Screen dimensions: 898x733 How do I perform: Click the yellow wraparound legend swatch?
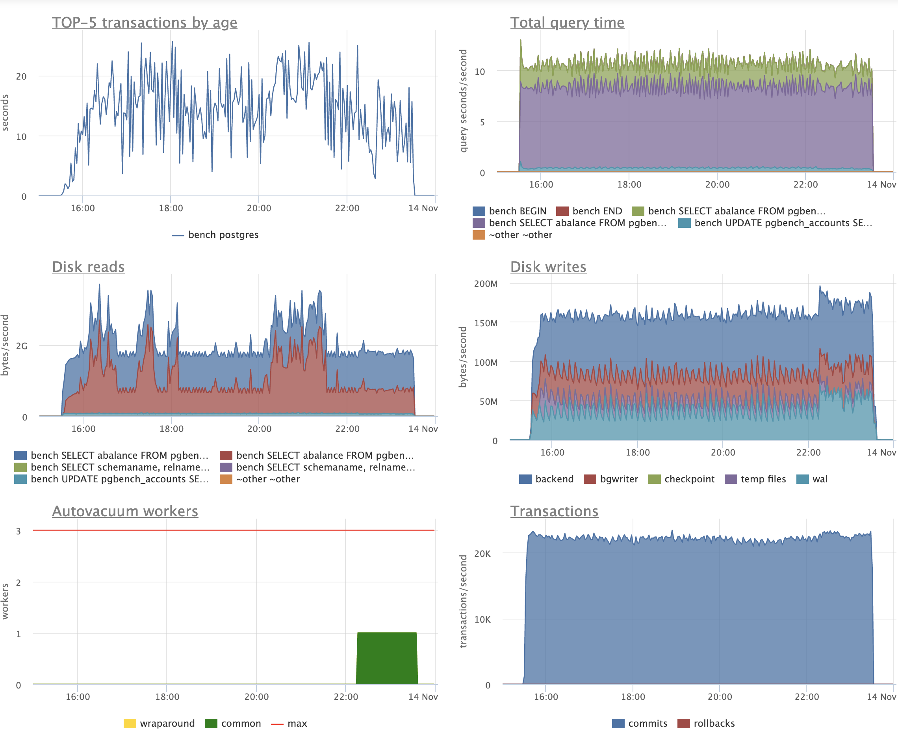pyautogui.click(x=130, y=723)
